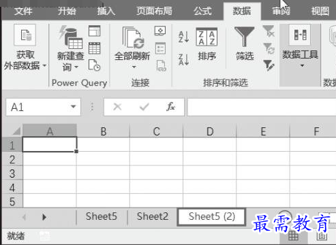Select the Sheet2 worksheet tab
Screen dimensions: 336x245
(x=153, y=216)
